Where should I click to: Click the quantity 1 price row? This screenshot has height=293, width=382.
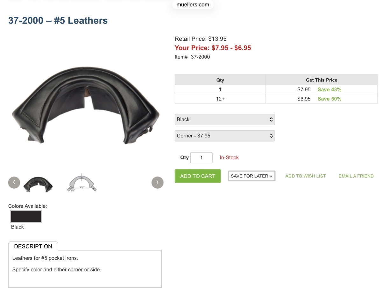(x=276, y=90)
